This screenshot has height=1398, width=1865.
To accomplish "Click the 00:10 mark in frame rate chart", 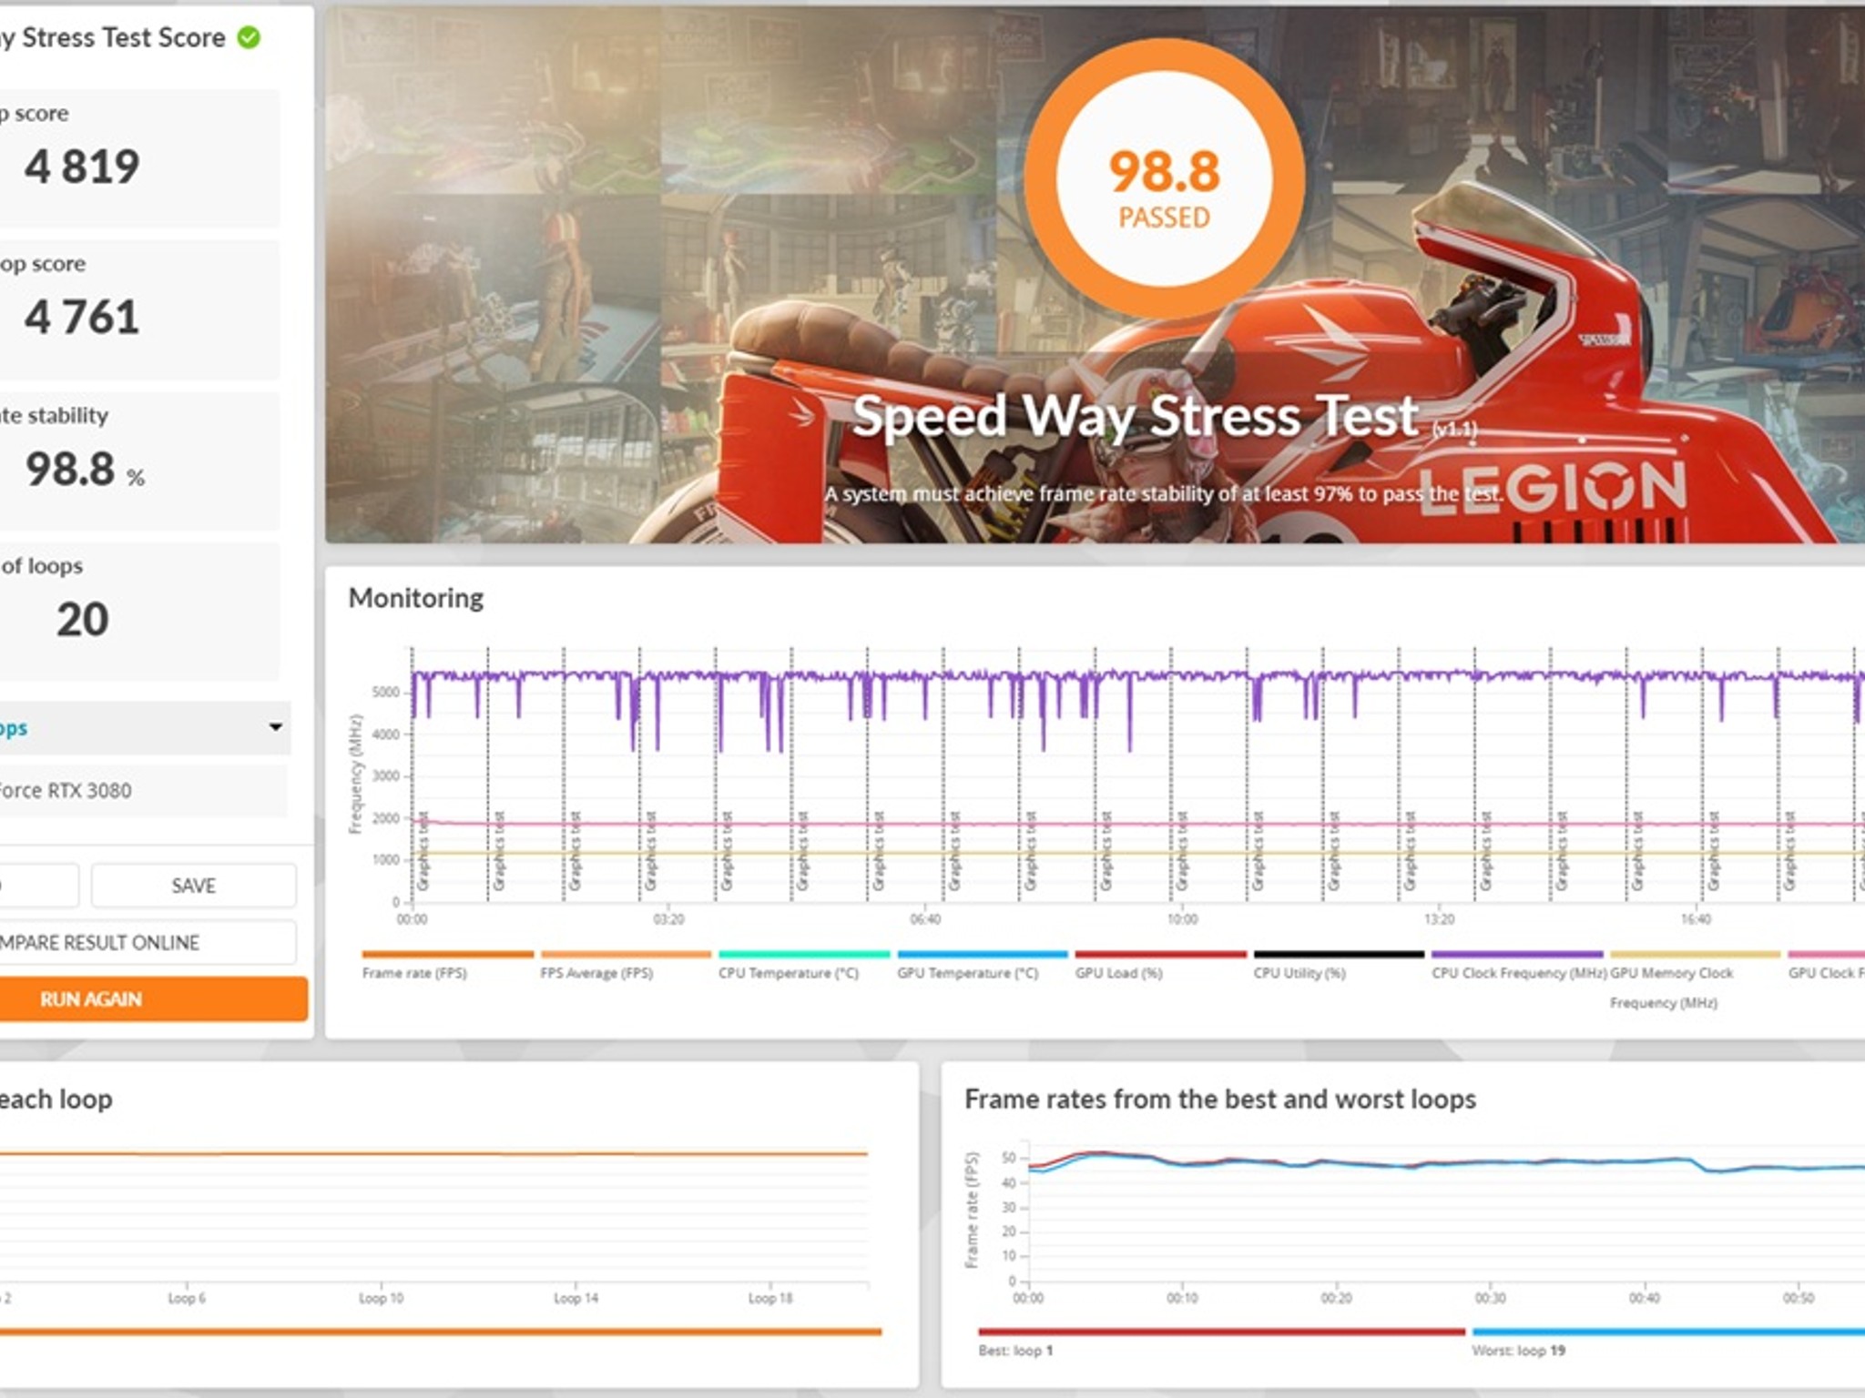I will [x=1183, y=1298].
